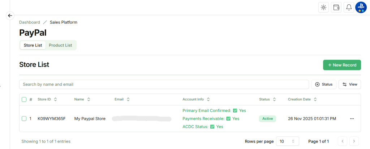Focus the search by name and email field
The height and width of the screenshot is (149, 370).
[x=164, y=84]
